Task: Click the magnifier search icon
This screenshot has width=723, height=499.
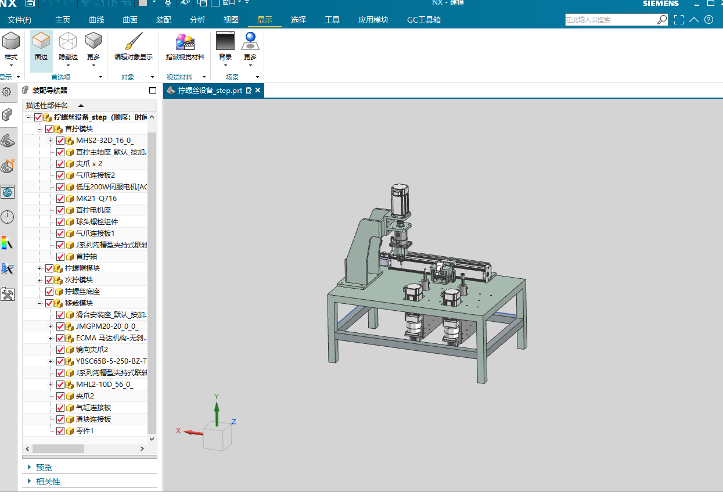Action: tap(663, 20)
